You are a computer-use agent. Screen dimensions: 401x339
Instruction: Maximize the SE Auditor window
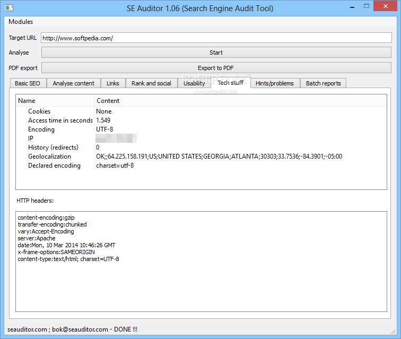point(367,6)
